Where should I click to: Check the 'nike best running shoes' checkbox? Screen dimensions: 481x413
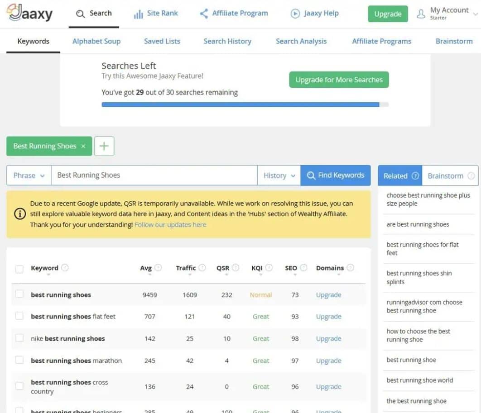click(19, 338)
